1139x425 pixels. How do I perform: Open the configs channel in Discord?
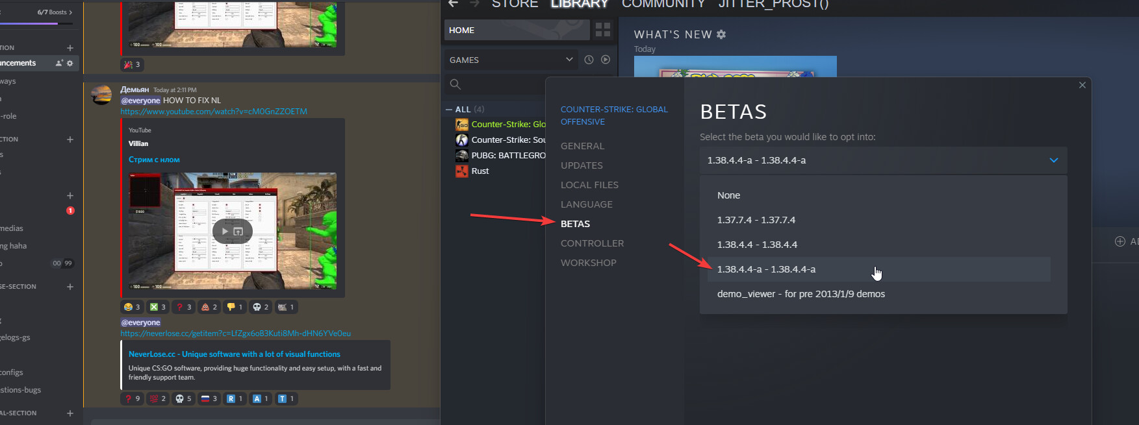[12, 372]
